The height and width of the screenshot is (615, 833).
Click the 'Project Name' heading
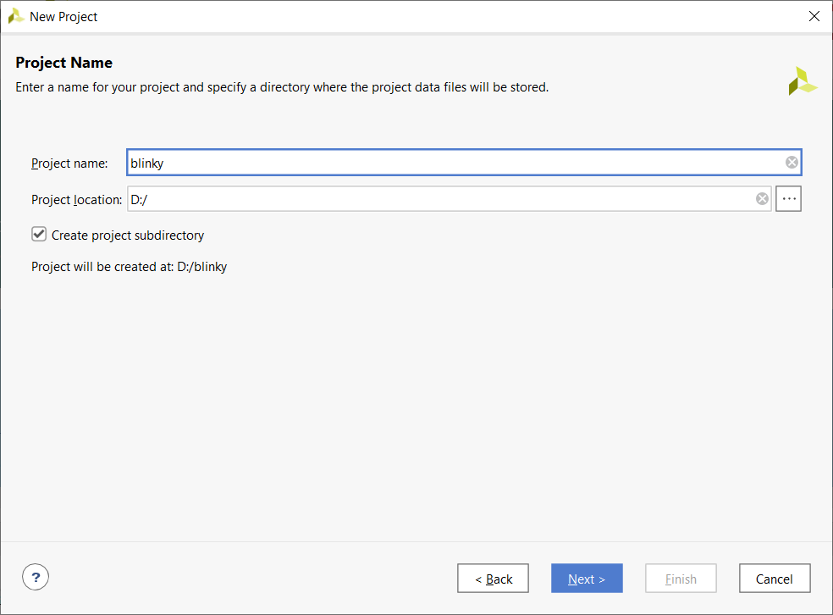pyautogui.click(x=63, y=63)
